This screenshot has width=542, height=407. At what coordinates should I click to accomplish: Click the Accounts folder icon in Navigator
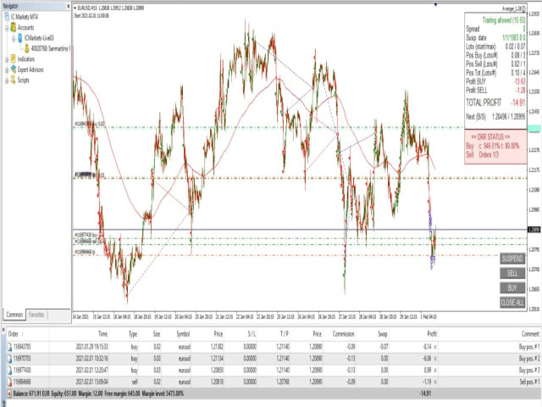14,27
